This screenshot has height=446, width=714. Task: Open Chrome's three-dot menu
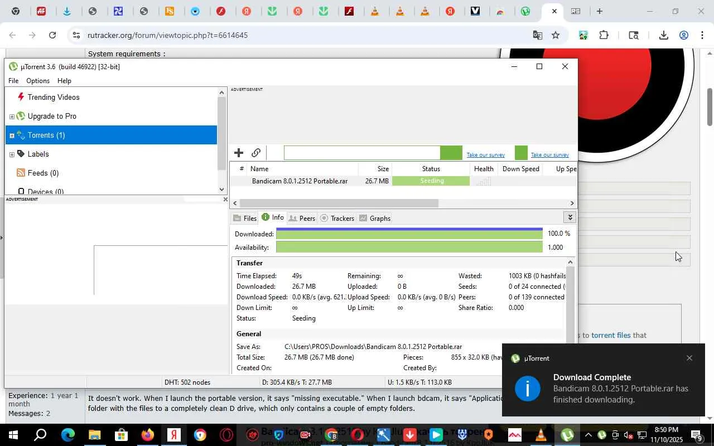pos(702,35)
